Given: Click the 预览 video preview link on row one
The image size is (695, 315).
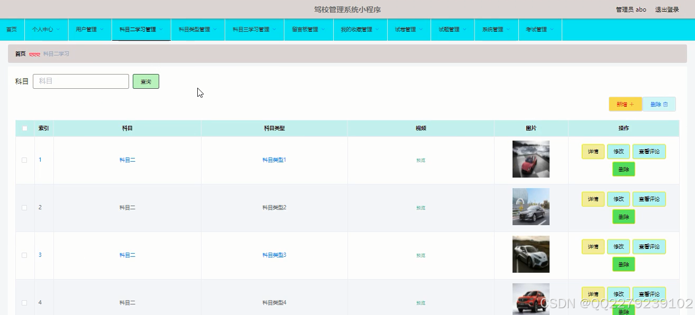Looking at the screenshot, I should pos(420,160).
